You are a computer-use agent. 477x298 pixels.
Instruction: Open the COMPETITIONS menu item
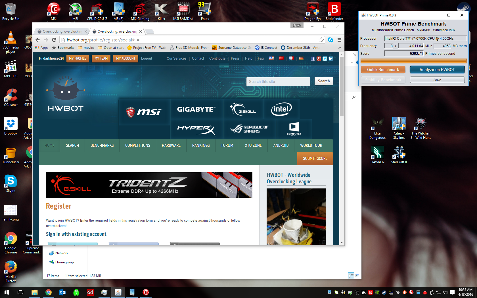coord(138,145)
